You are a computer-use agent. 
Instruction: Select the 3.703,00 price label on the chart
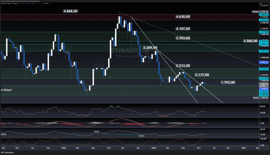[183, 38]
